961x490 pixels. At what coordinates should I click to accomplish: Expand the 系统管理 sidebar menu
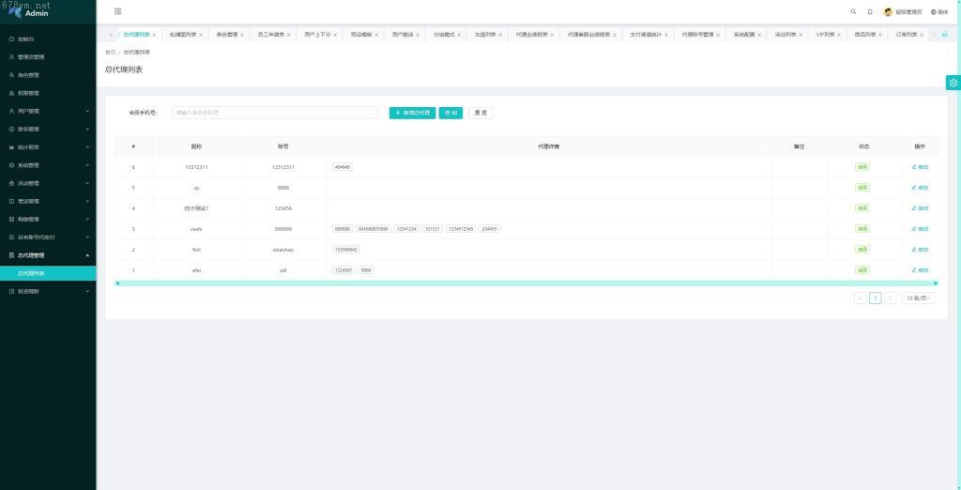pyautogui.click(x=48, y=165)
